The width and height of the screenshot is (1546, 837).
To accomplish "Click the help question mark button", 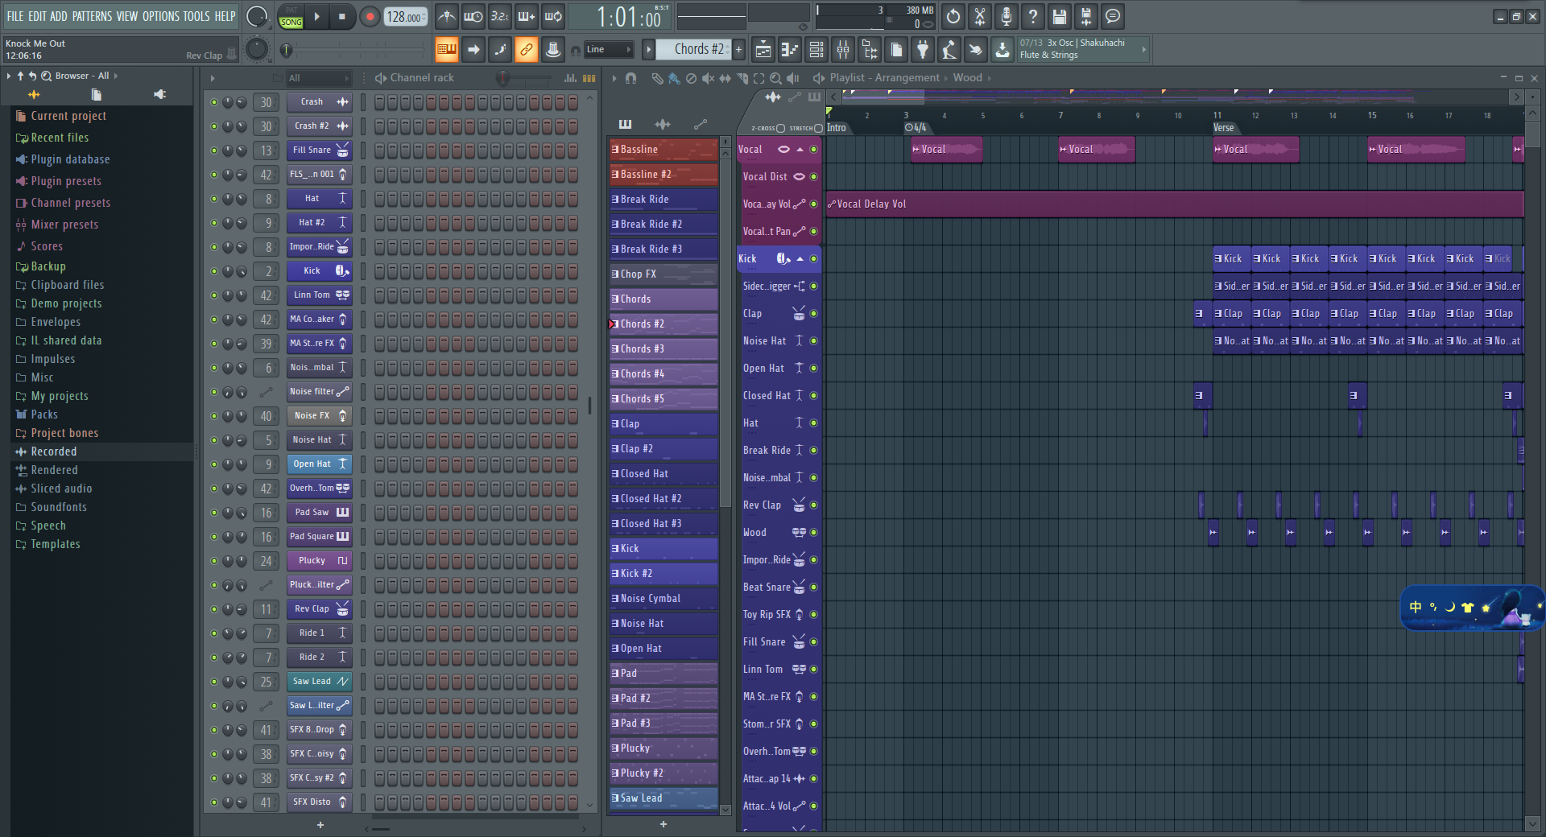I will [x=1032, y=16].
